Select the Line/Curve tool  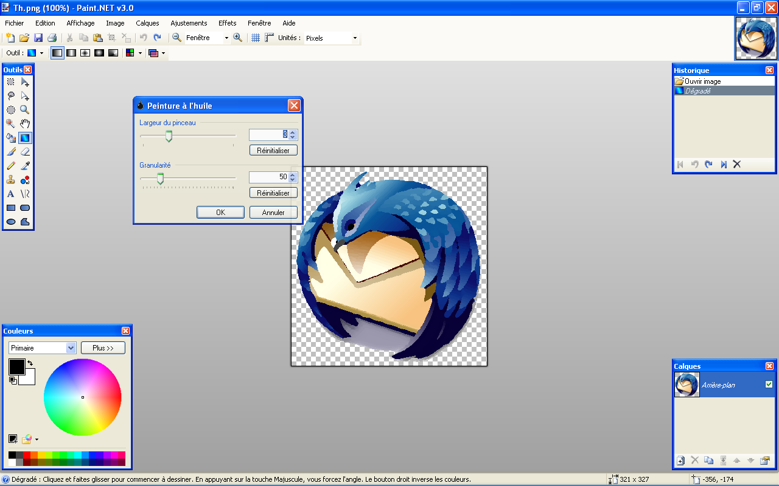(25, 194)
